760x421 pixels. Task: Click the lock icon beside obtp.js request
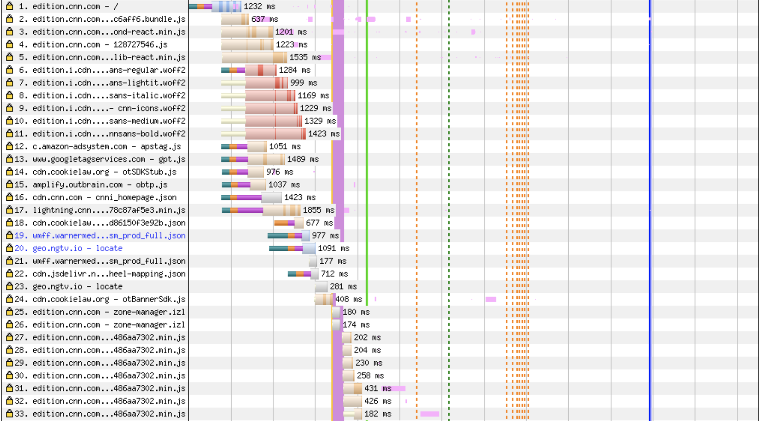pos(9,184)
